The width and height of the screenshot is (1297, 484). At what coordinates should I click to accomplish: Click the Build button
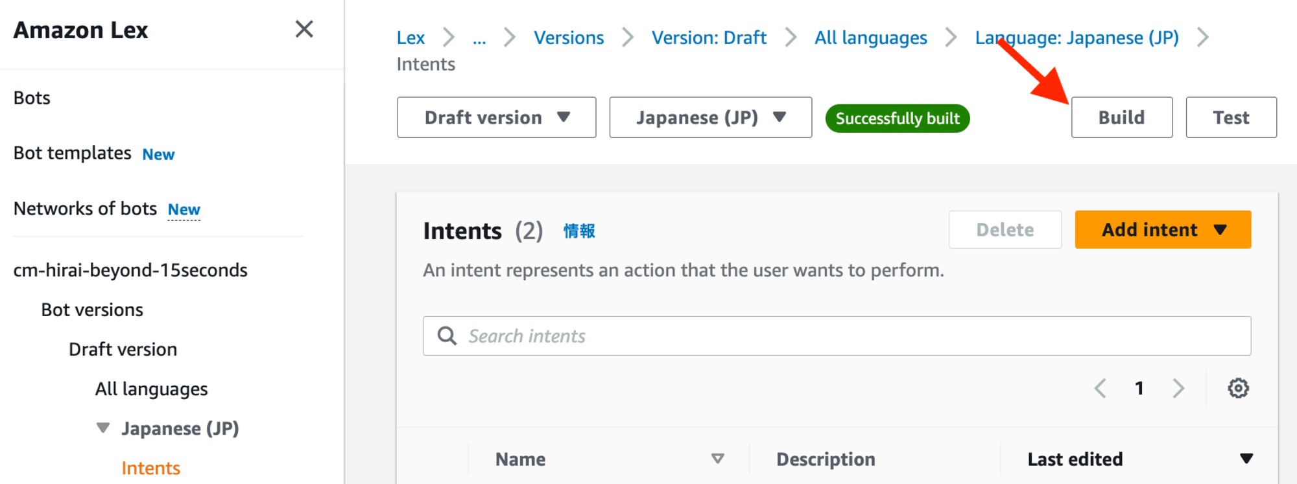pyautogui.click(x=1122, y=117)
